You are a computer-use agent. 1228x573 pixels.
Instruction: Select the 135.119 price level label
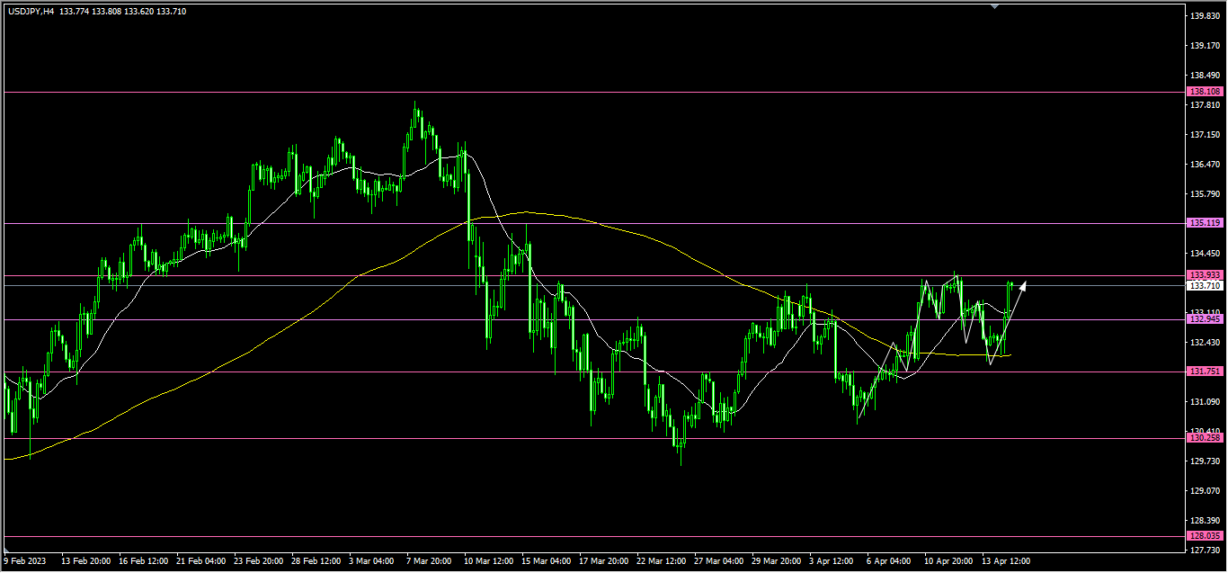1205,223
